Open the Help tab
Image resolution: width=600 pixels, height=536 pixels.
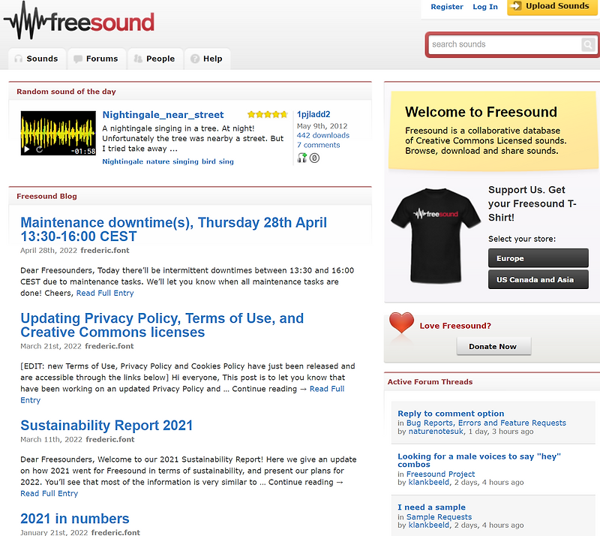click(x=208, y=59)
